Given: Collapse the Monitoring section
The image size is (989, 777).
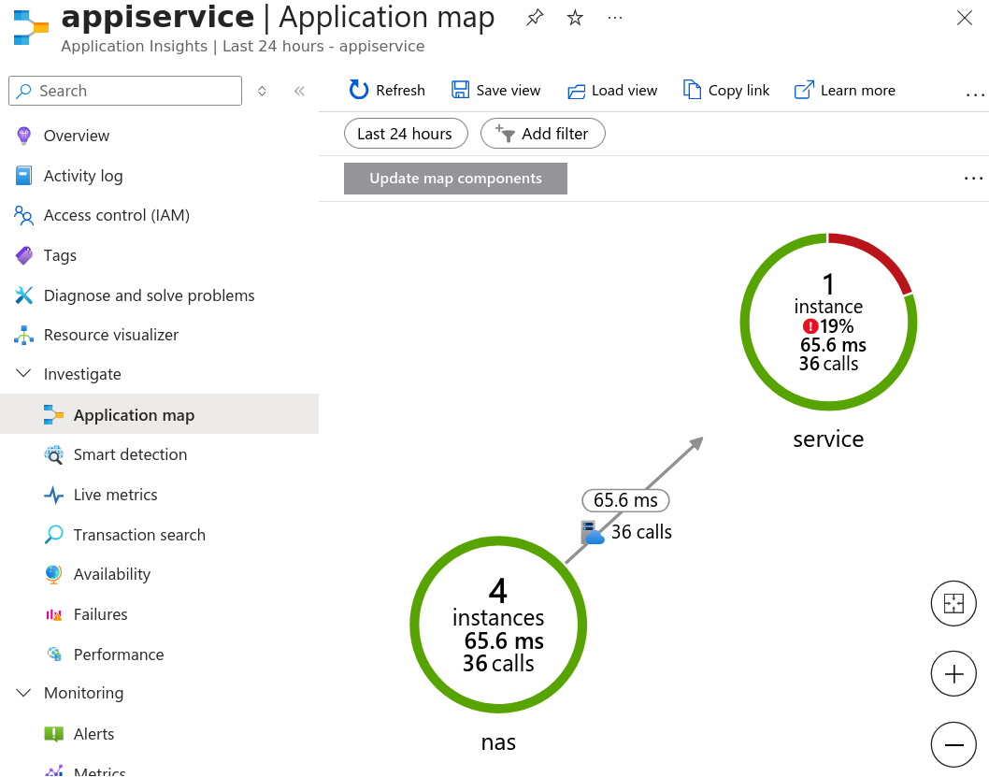Looking at the screenshot, I should coord(22,693).
